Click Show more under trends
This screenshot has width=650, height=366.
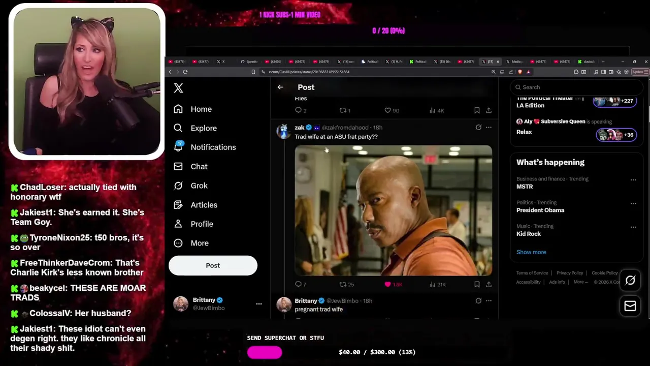pyautogui.click(x=531, y=252)
